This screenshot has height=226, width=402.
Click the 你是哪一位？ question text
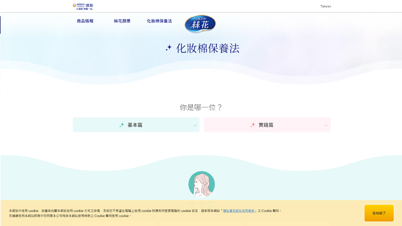click(x=201, y=107)
